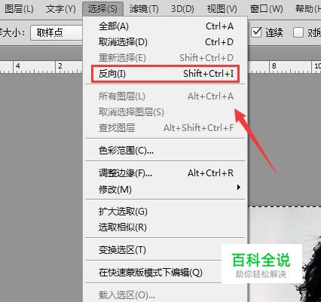Toggle the 连续 checkbox

click(257, 32)
